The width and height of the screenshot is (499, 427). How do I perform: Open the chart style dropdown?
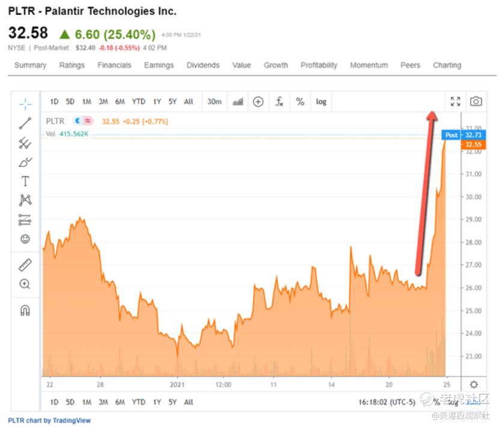click(x=237, y=101)
